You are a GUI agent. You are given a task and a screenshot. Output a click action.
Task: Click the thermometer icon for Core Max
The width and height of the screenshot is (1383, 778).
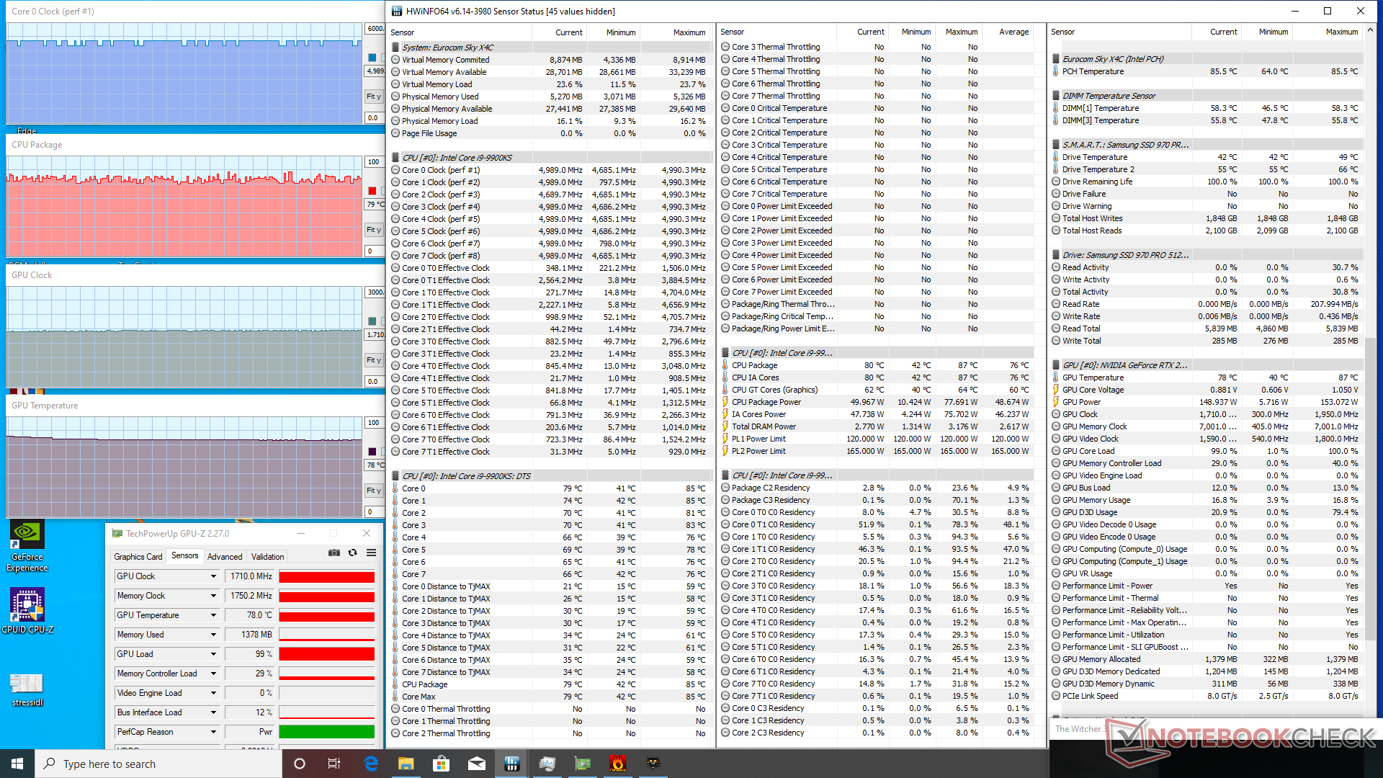click(x=395, y=697)
